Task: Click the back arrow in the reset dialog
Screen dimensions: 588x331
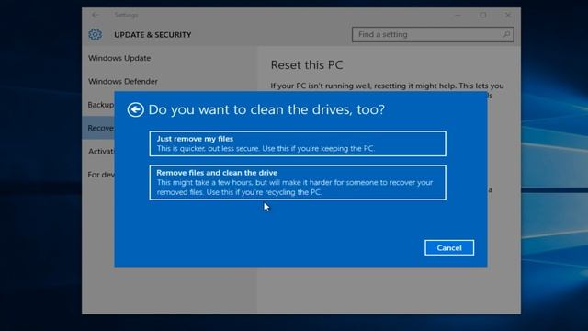Action: pyautogui.click(x=135, y=110)
